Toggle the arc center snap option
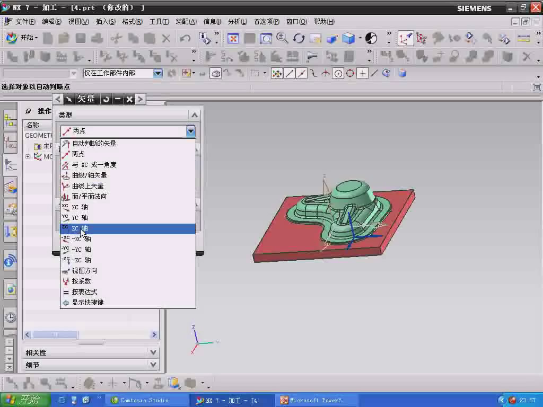The height and width of the screenshot is (407, 543). click(338, 73)
